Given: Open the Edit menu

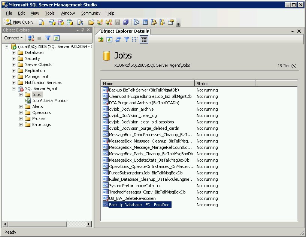Looking at the screenshot, I should 21,13.
